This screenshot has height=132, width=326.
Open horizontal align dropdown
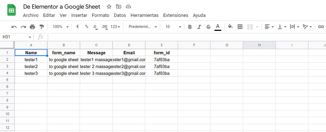point(269,27)
